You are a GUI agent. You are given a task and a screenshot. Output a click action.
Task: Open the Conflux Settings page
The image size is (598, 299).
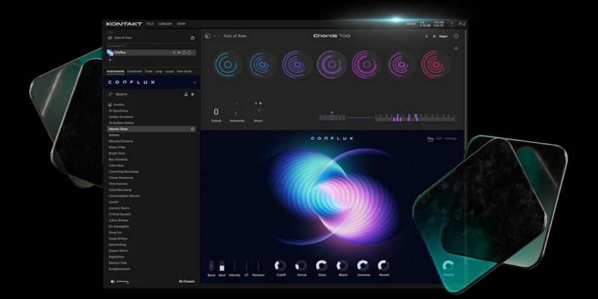450,139
